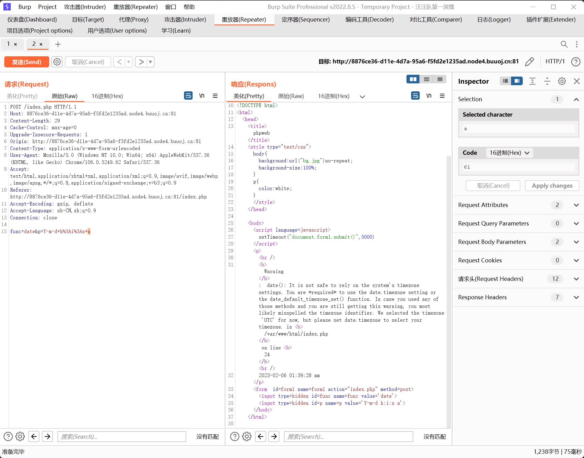Add a new repeater tab with the plus icon
This screenshot has height=458, width=584.
[58, 44]
